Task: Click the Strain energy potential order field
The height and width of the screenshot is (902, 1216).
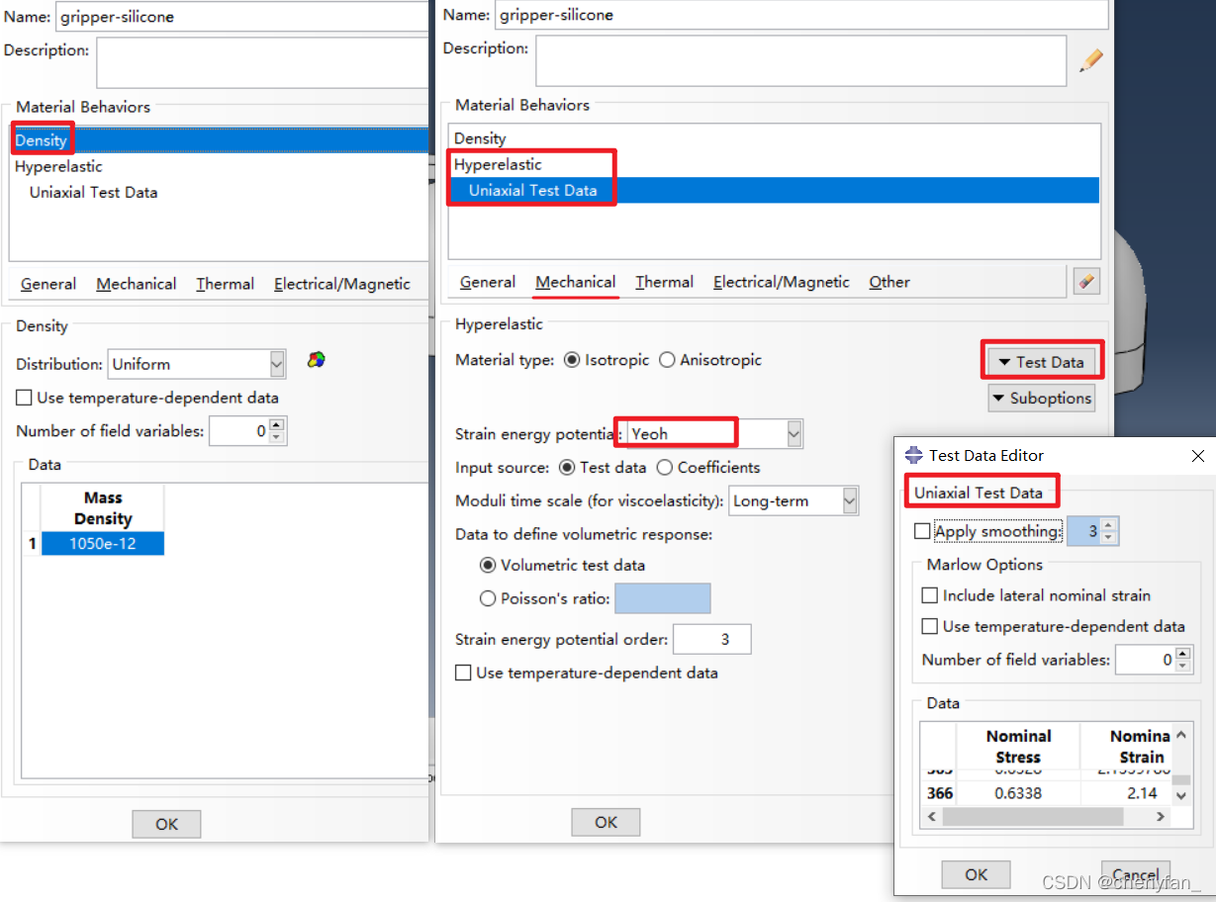Action: (x=711, y=640)
